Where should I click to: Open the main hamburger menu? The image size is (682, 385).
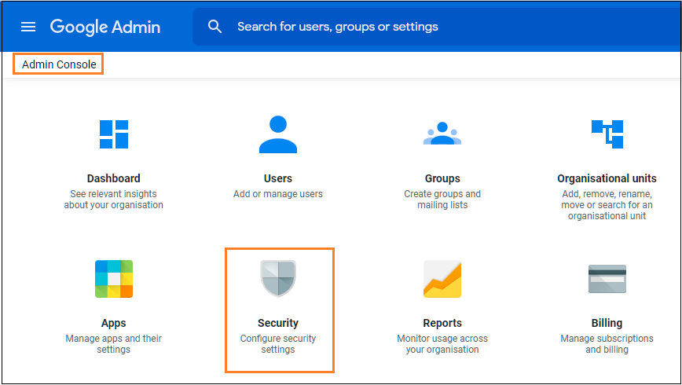point(28,27)
